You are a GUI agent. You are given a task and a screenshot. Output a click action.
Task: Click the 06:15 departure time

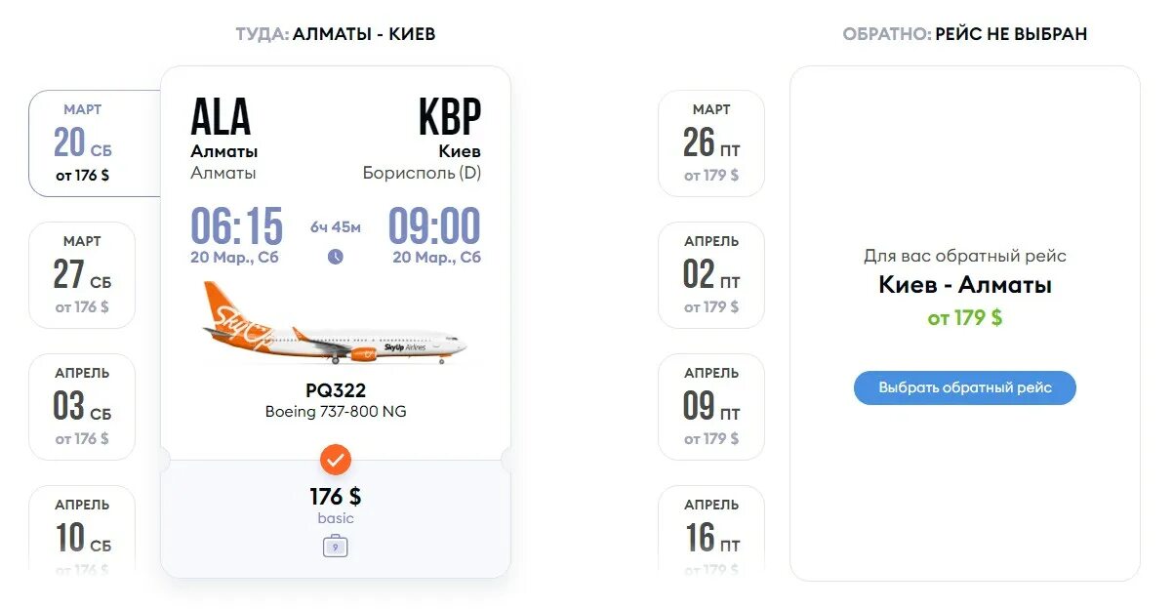[236, 226]
